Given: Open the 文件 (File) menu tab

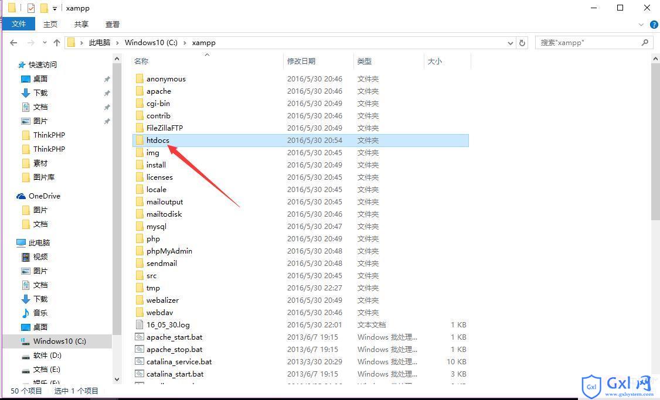Looking at the screenshot, I should (19, 24).
